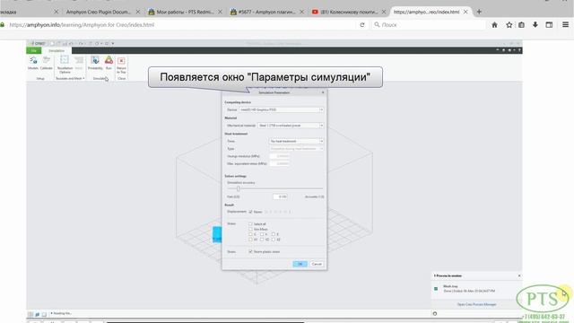Viewport: 574px width, 323px height.
Task: Click the circle icon below the process panel
Action: click(x=434, y=313)
